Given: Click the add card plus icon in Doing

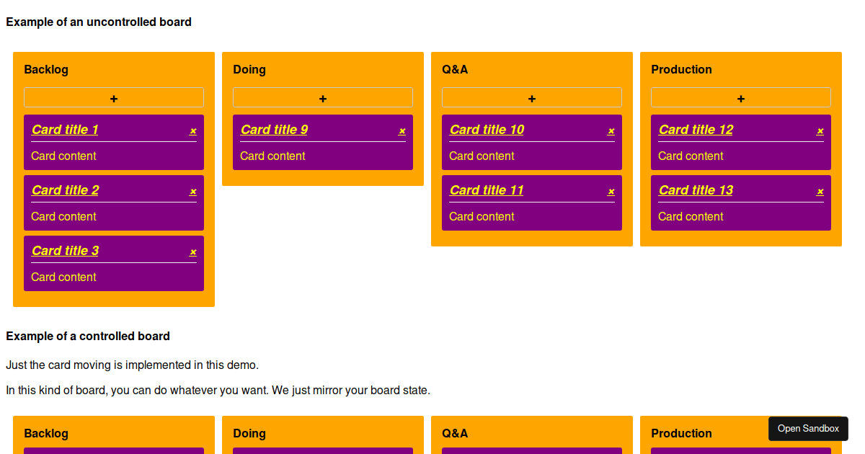Looking at the screenshot, I should point(322,97).
